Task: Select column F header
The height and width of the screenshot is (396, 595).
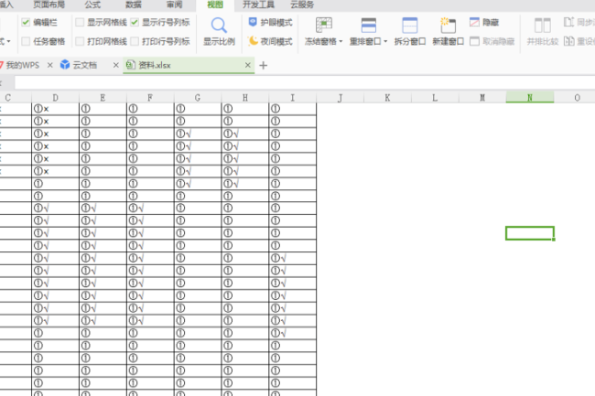Action: click(150, 98)
